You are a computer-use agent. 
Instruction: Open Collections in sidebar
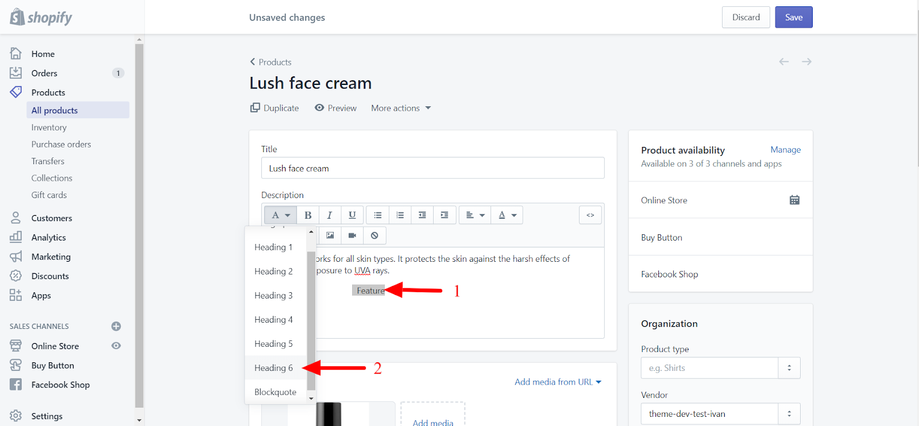(x=52, y=178)
